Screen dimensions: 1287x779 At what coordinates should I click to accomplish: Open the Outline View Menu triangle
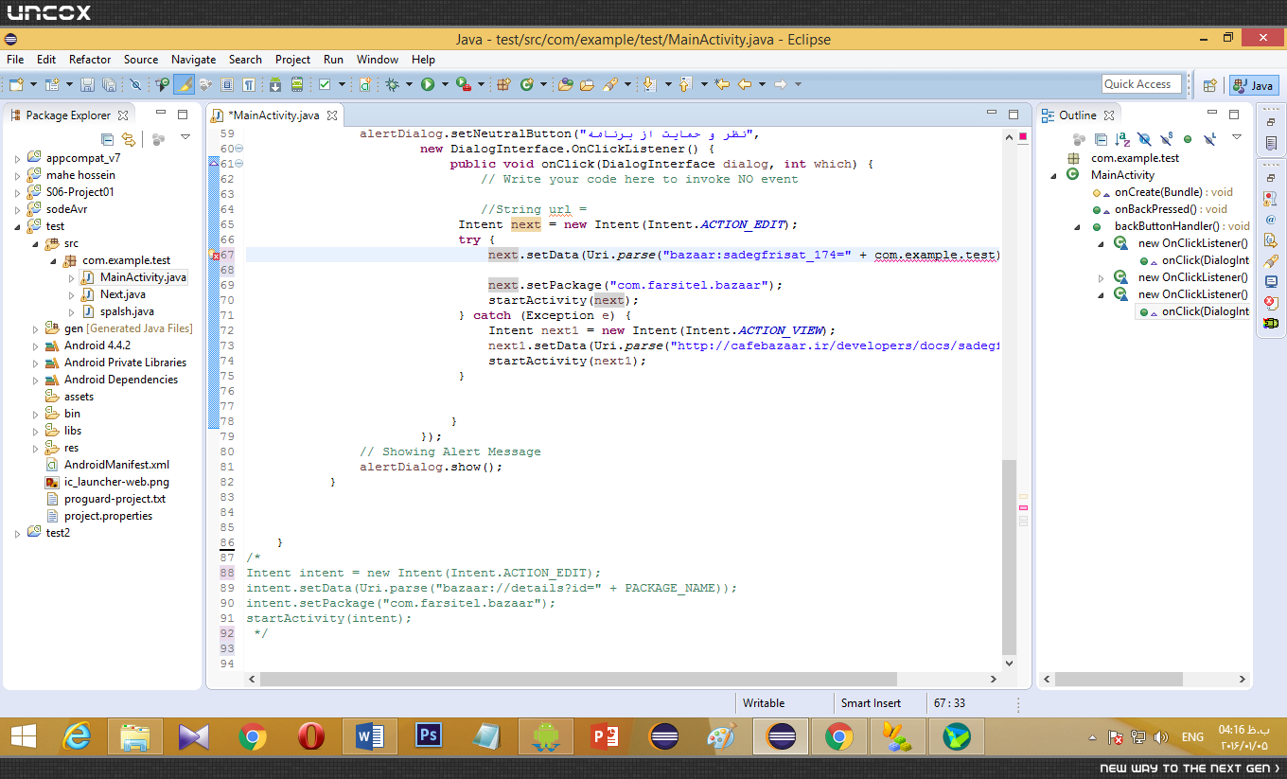pyautogui.click(x=1237, y=138)
